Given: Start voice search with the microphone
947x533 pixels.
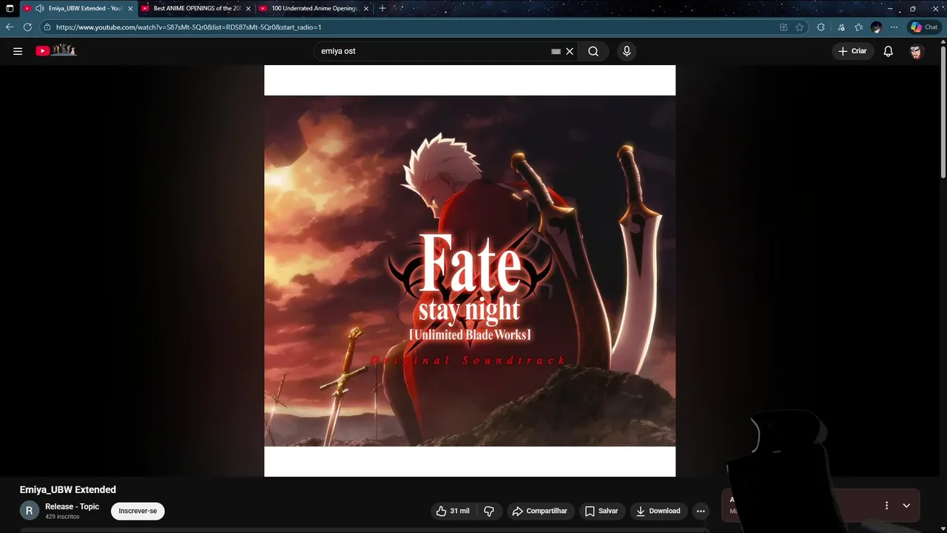Looking at the screenshot, I should coord(627,51).
